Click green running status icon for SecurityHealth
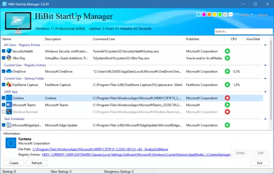 (x=227, y=51)
